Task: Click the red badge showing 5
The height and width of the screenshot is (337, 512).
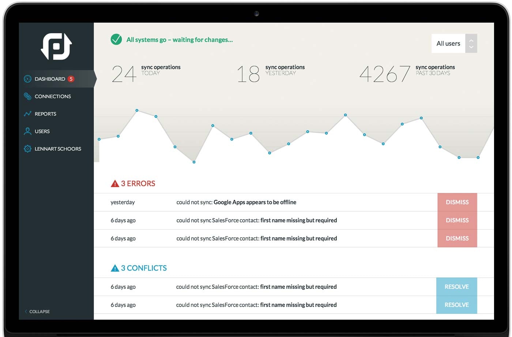Action: (x=71, y=79)
